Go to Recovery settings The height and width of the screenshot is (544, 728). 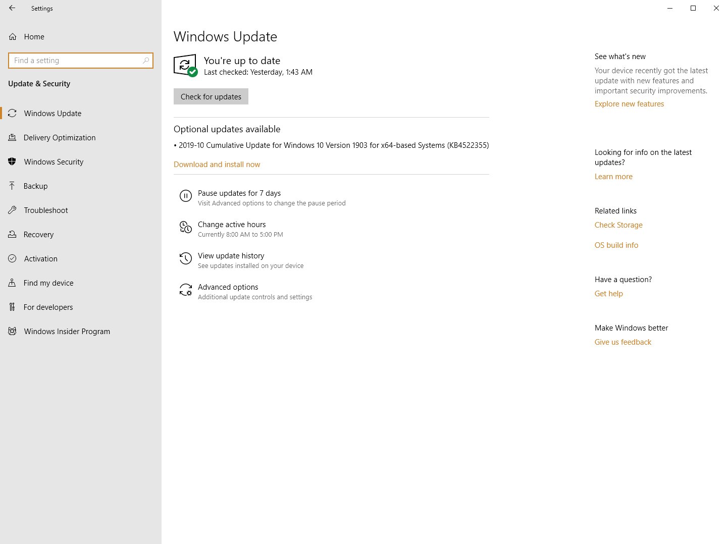tap(81, 235)
